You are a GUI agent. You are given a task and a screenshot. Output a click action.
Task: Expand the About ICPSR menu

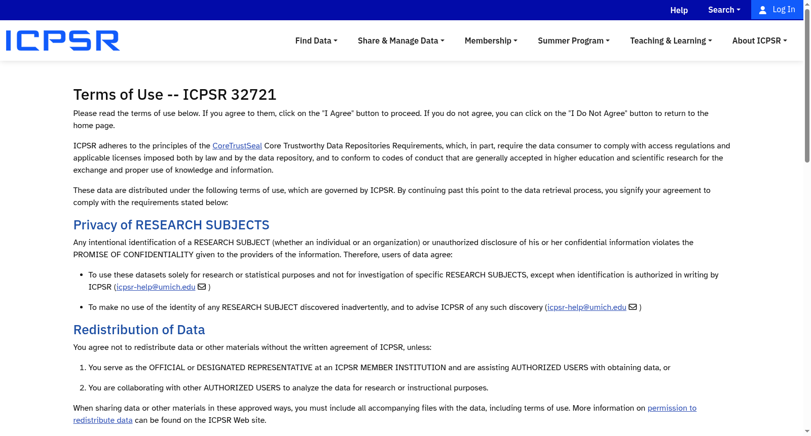pyautogui.click(x=760, y=41)
